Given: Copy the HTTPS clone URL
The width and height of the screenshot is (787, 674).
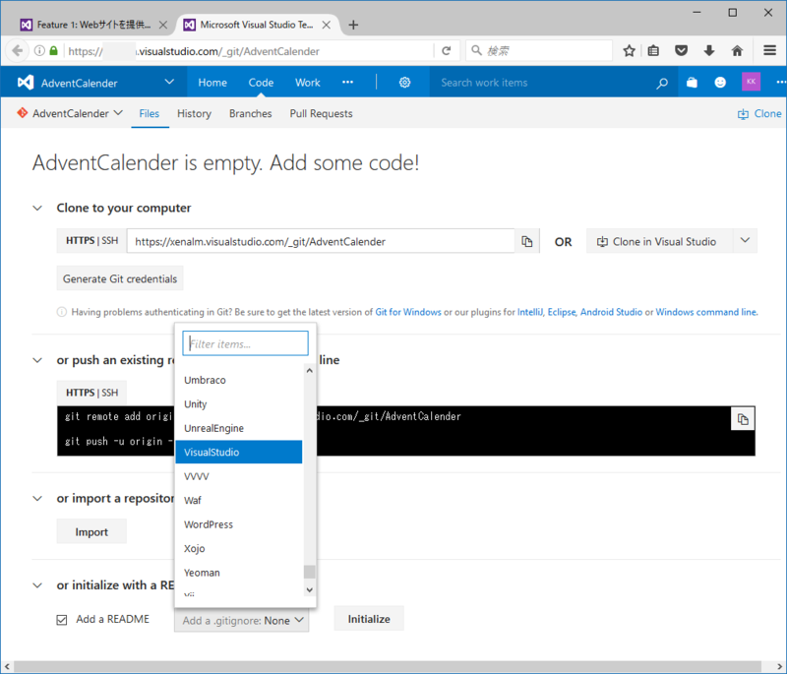Looking at the screenshot, I should pyautogui.click(x=527, y=241).
